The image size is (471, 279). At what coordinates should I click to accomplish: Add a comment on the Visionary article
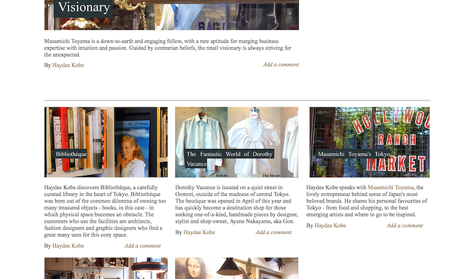281,64
